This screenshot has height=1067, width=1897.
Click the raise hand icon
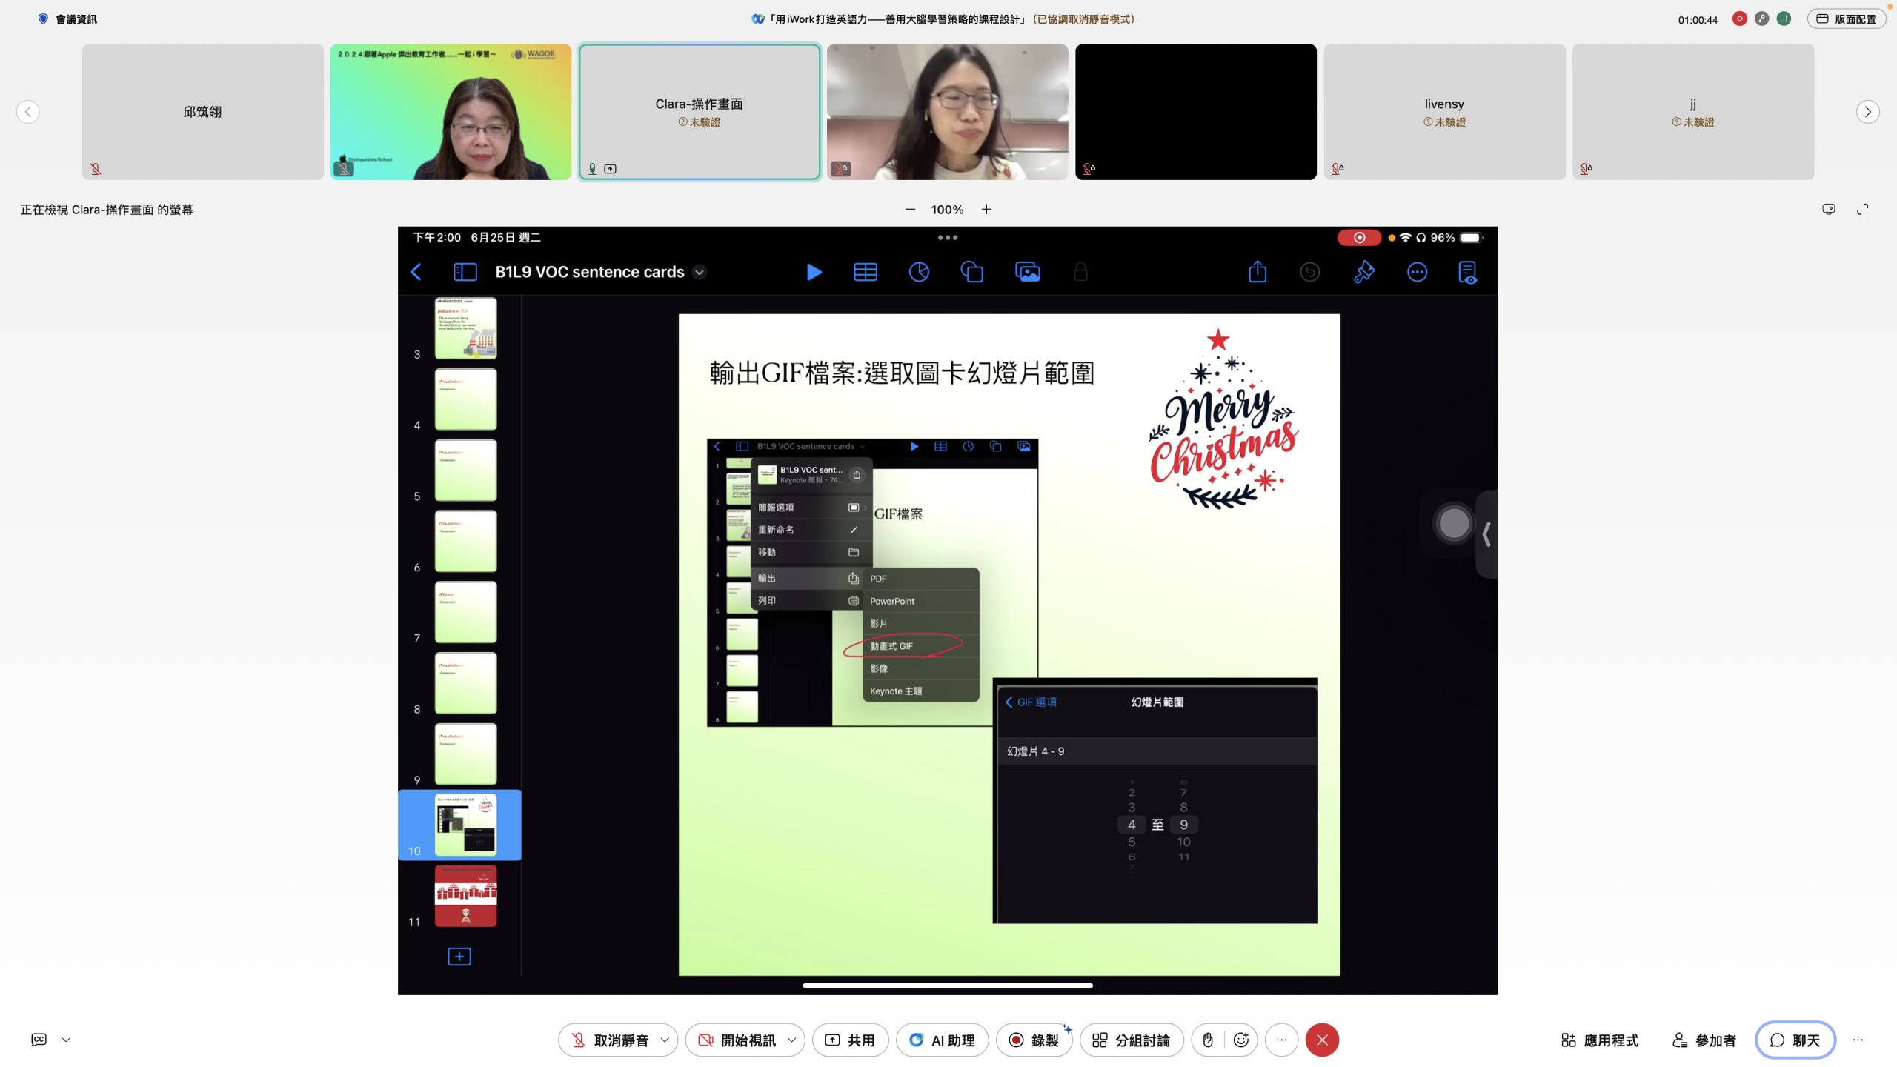pos(1208,1040)
